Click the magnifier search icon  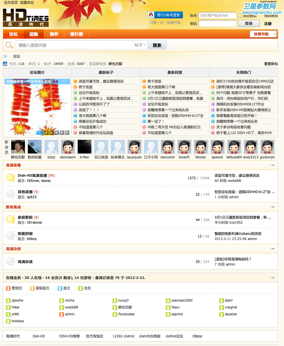[x=9, y=45]
